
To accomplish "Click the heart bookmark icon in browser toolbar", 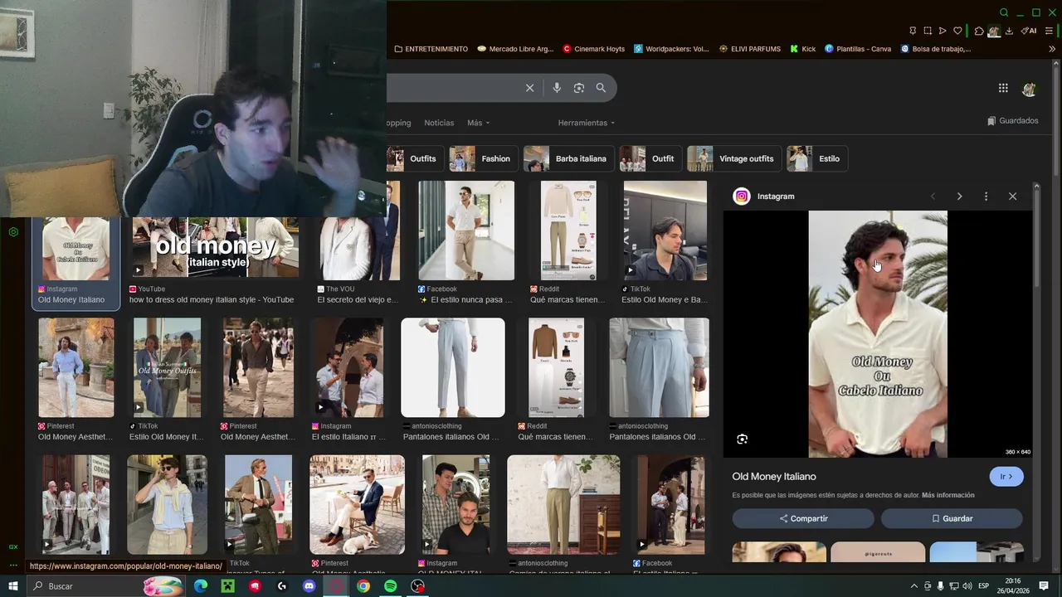I will tap(957, 31).
